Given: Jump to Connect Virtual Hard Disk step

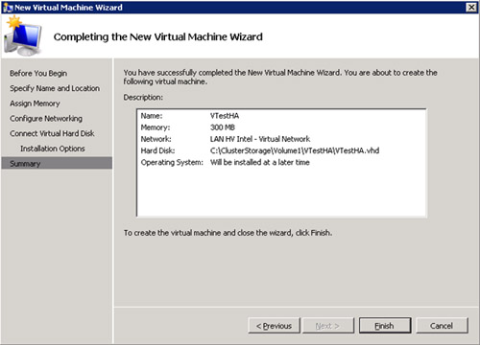Looking at the screenshot, I should (52, 133).
